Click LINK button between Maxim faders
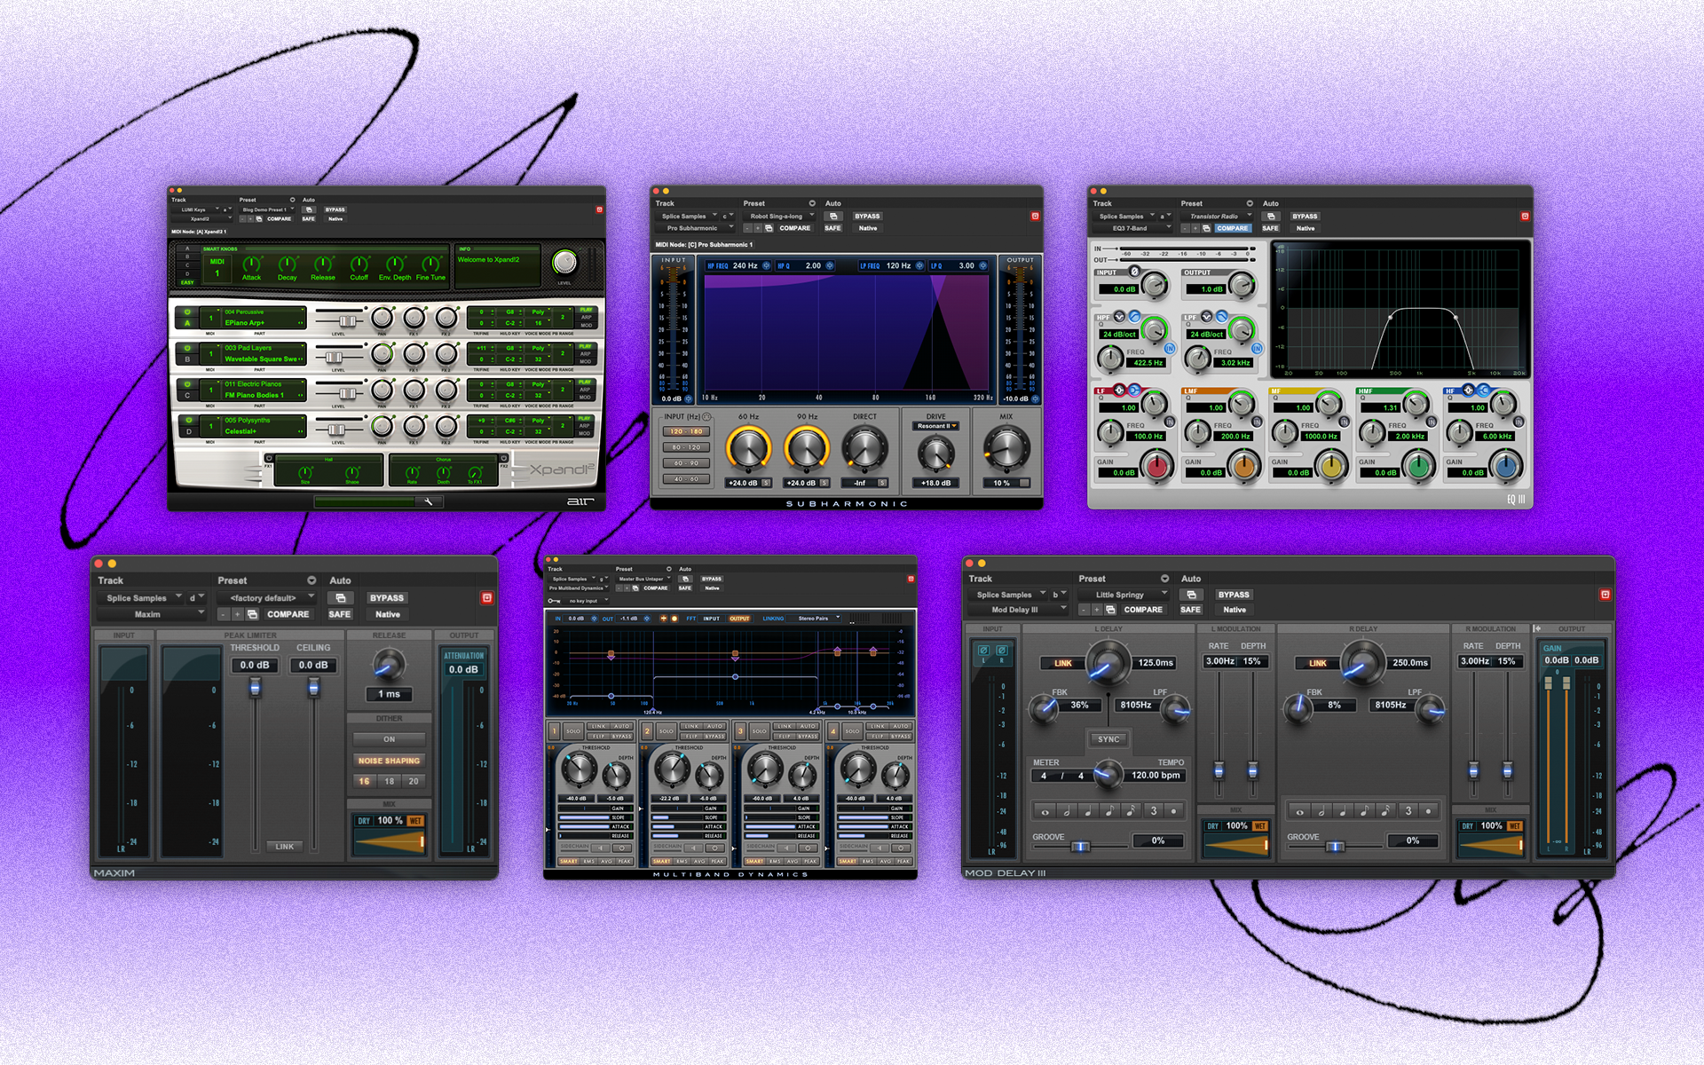The width and height of the screenshot is (1704, 1065). (284, 847)
